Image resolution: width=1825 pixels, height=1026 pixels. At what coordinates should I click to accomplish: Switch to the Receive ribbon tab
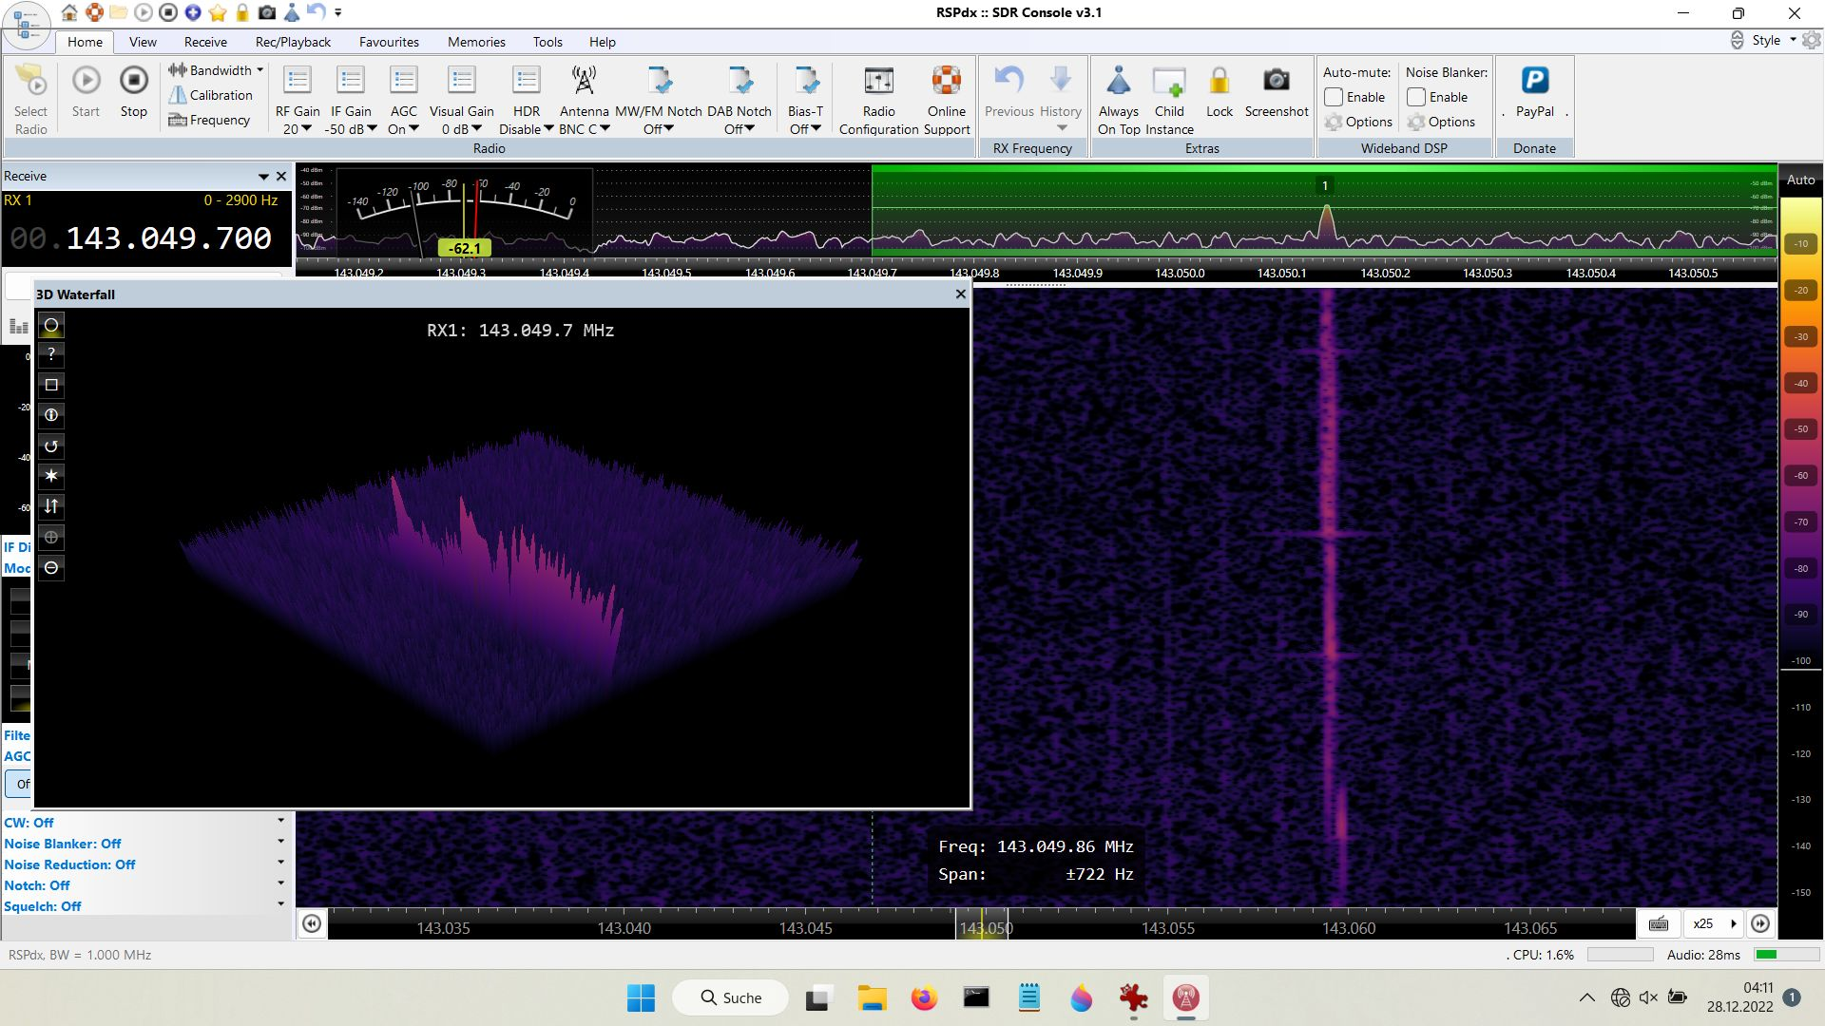click(205, 42)
